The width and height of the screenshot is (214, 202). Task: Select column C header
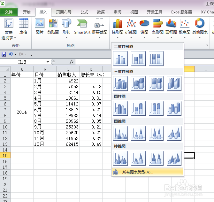(x=68, y=69)
